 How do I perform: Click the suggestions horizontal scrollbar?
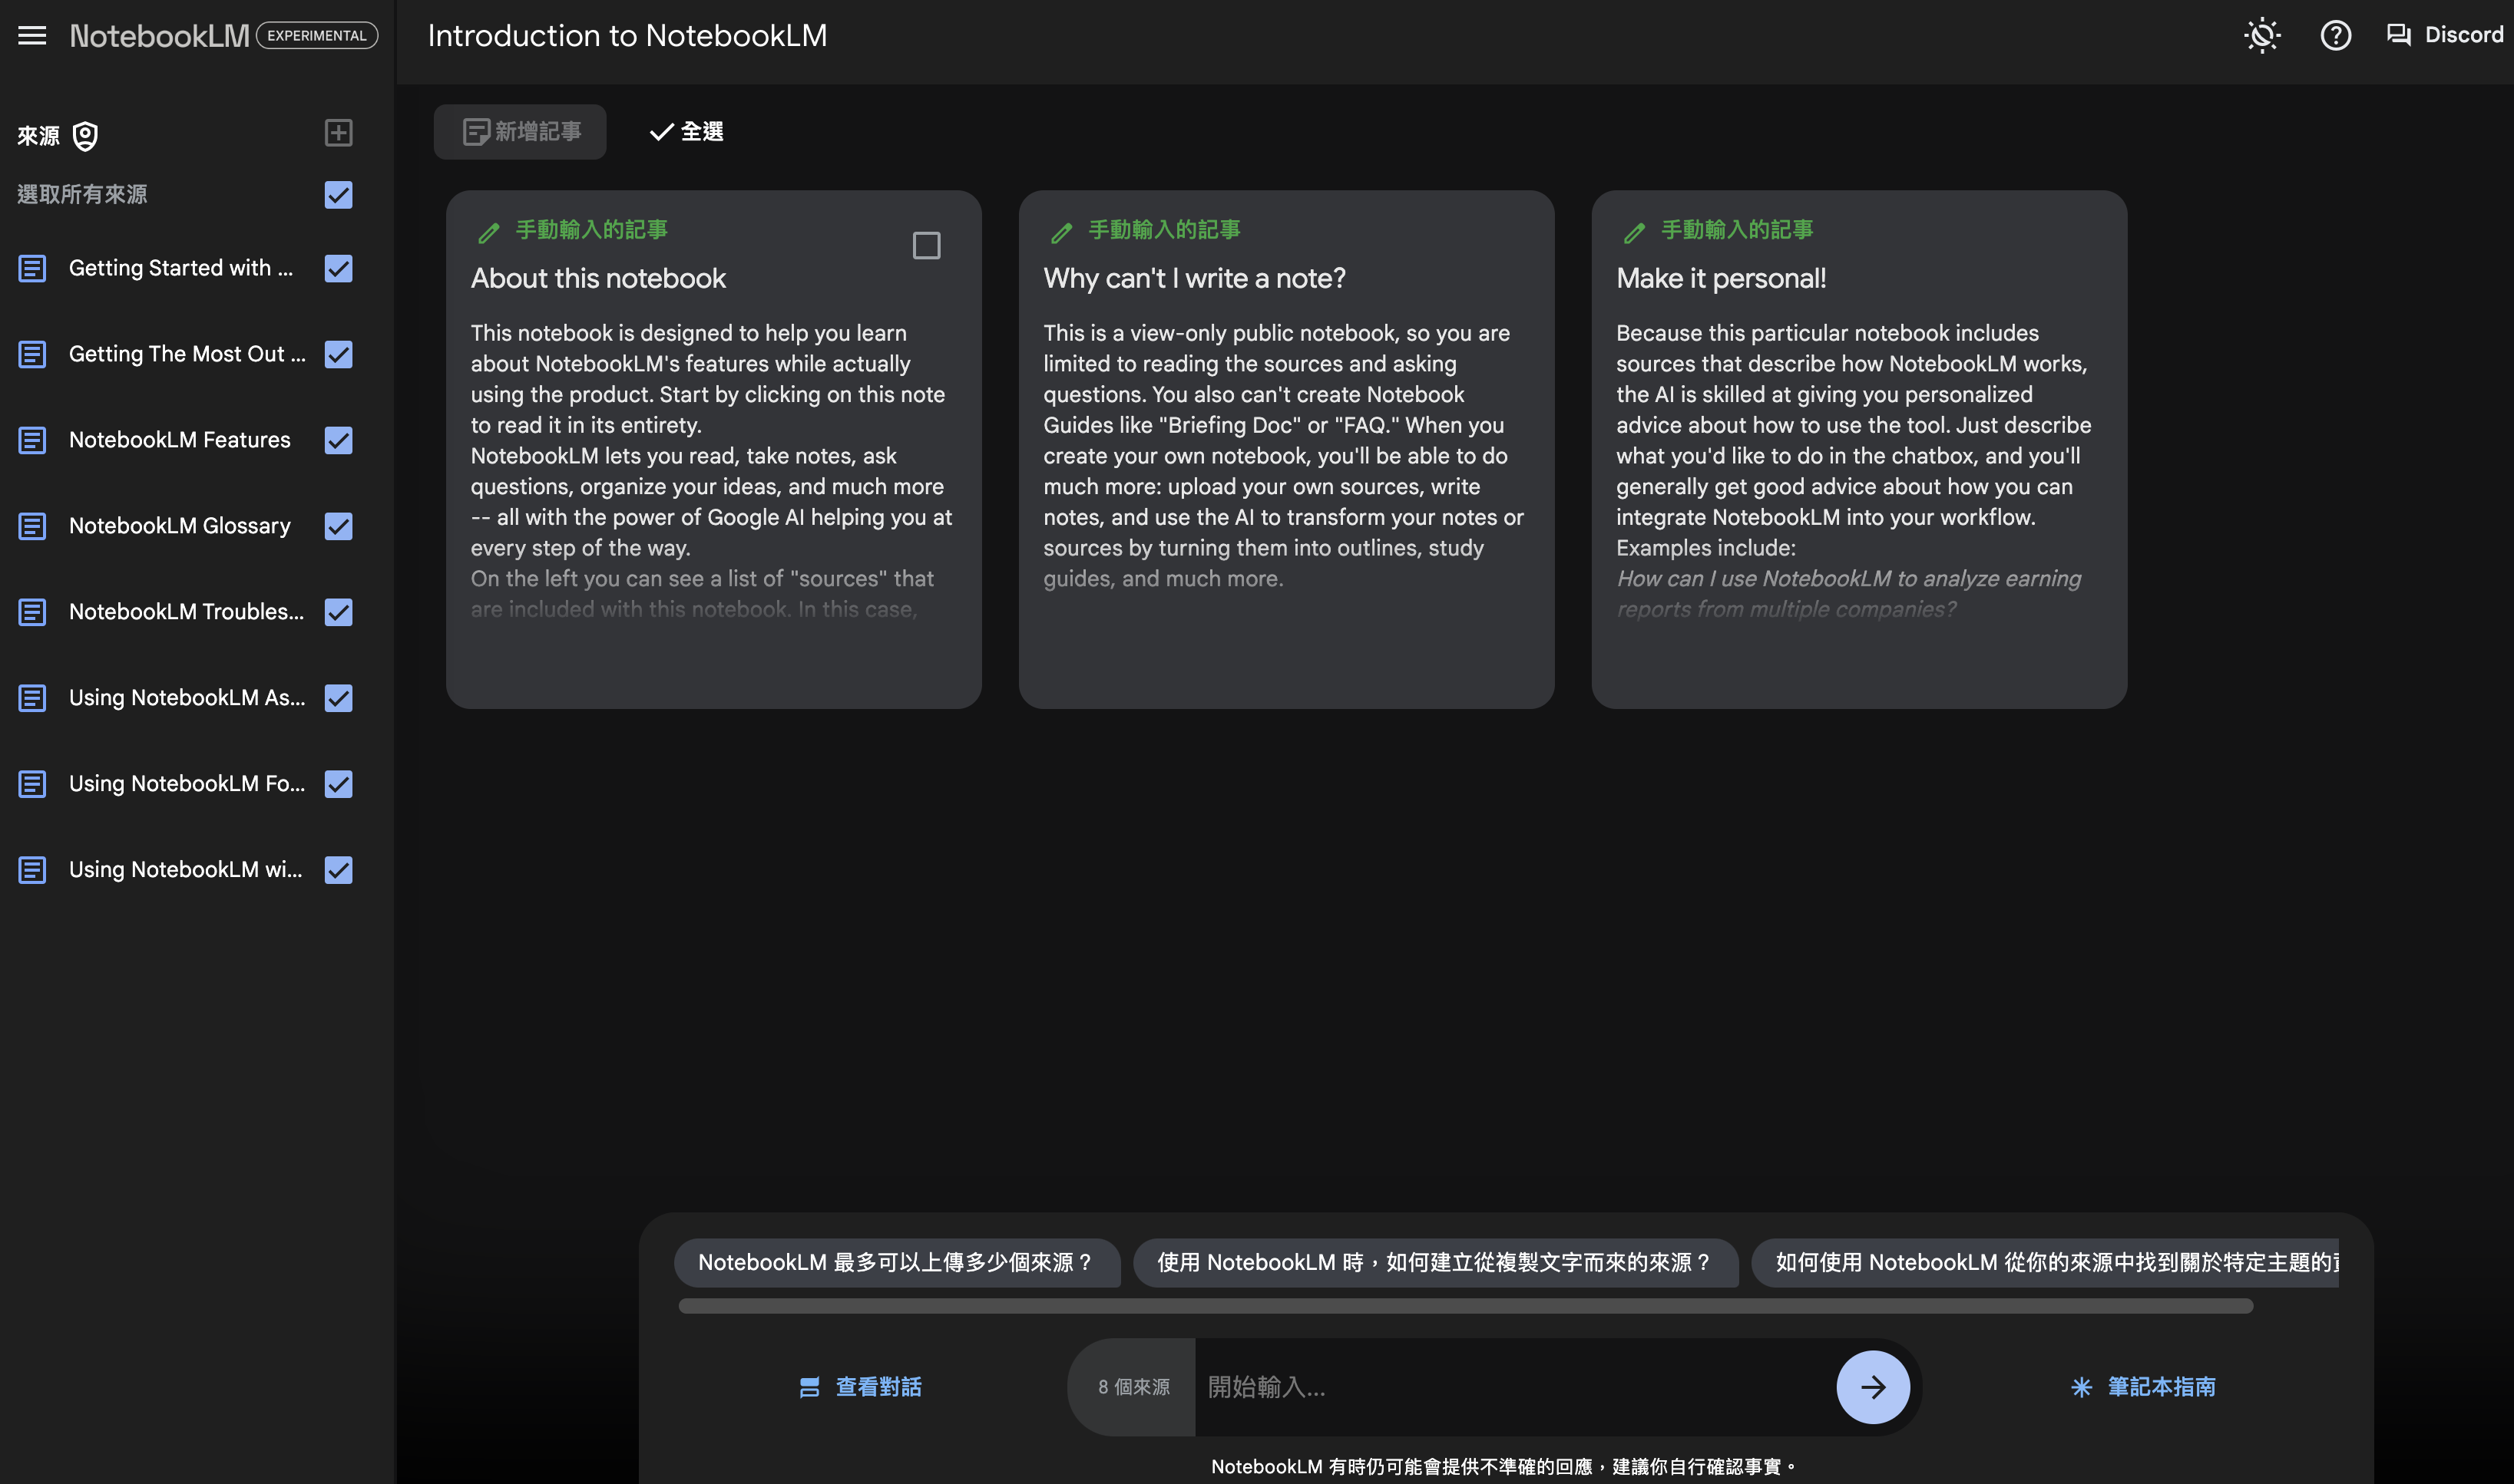1466,1306
